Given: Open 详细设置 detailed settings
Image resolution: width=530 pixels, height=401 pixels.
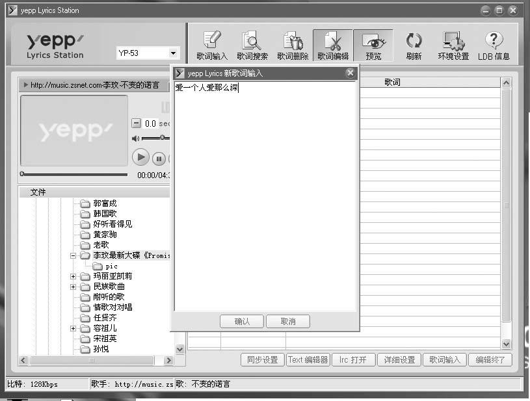Looking at the screenshot, I should point(399,360).
